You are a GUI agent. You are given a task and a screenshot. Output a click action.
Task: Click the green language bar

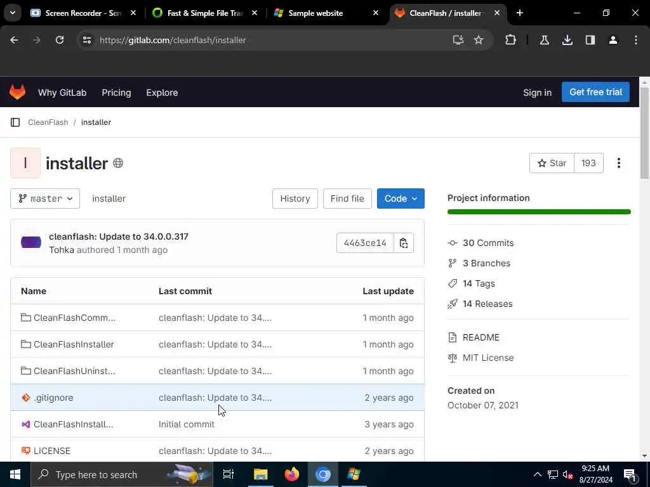[x=539, y=212]
